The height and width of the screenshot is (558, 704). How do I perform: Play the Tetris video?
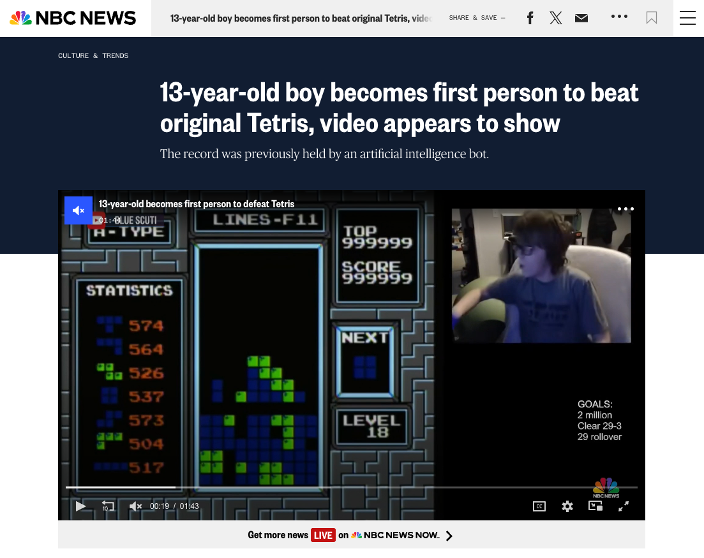click(80, 506)
